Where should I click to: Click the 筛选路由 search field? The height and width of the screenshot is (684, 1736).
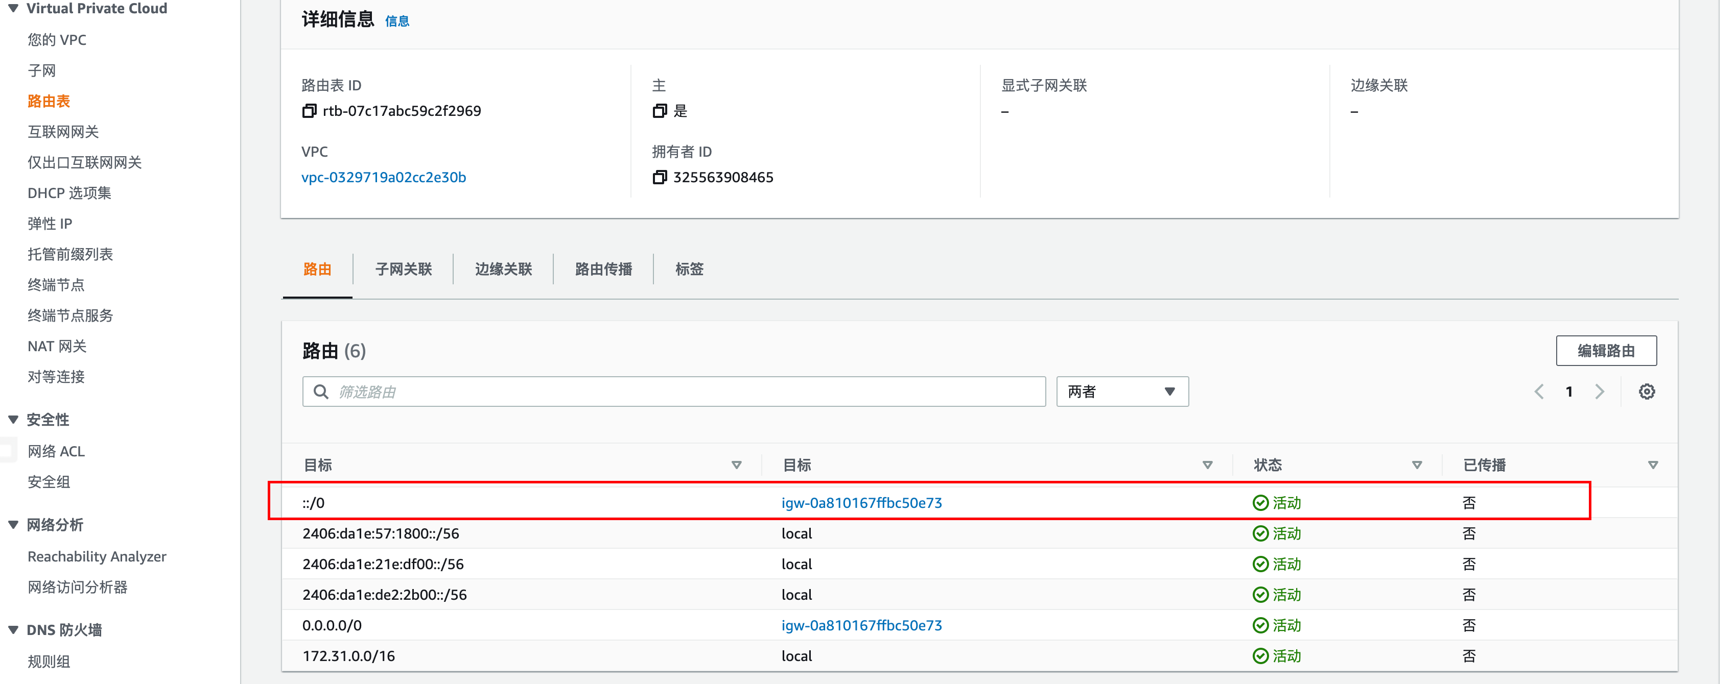[674, 392]
